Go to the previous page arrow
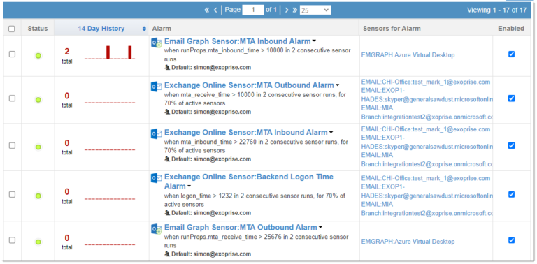 215,10
